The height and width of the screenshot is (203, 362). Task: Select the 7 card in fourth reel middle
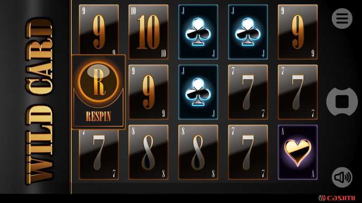(248, 92)
